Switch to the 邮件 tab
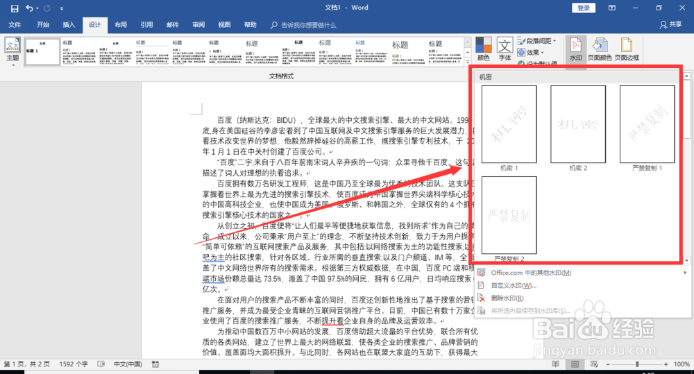694x374 pixels. click(173, 25)
